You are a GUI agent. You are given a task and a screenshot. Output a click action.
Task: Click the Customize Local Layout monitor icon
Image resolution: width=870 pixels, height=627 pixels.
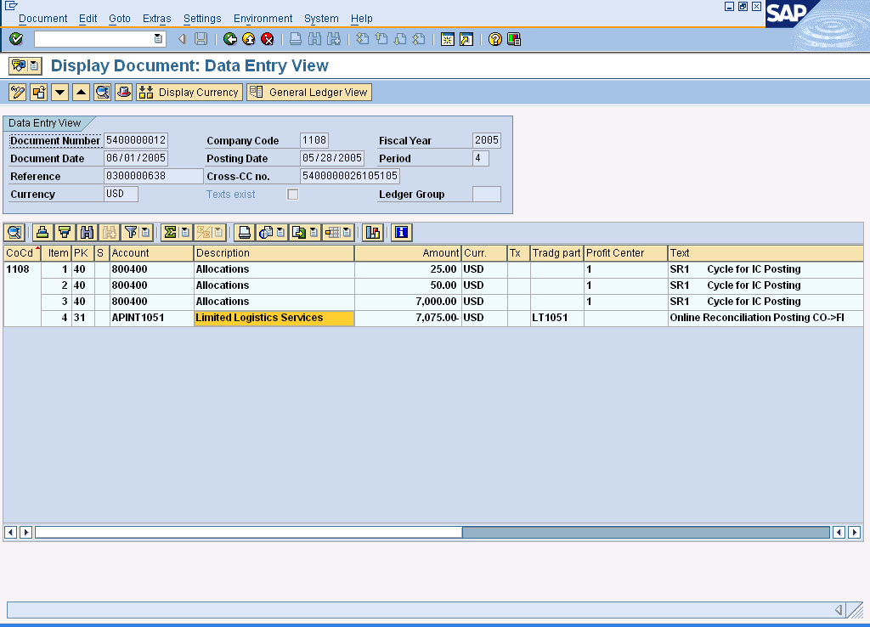[514, 39]
